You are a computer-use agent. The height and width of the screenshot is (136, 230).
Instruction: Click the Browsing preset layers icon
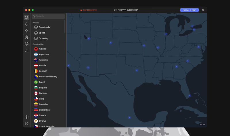36,38
